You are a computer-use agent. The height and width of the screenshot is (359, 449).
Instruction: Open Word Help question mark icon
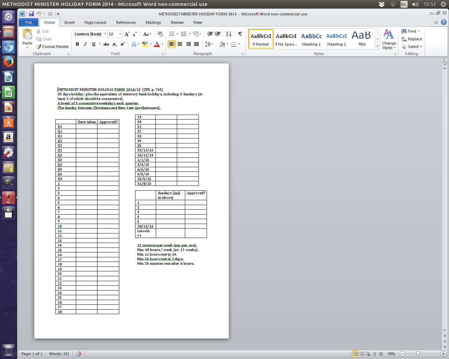(444, 22)
